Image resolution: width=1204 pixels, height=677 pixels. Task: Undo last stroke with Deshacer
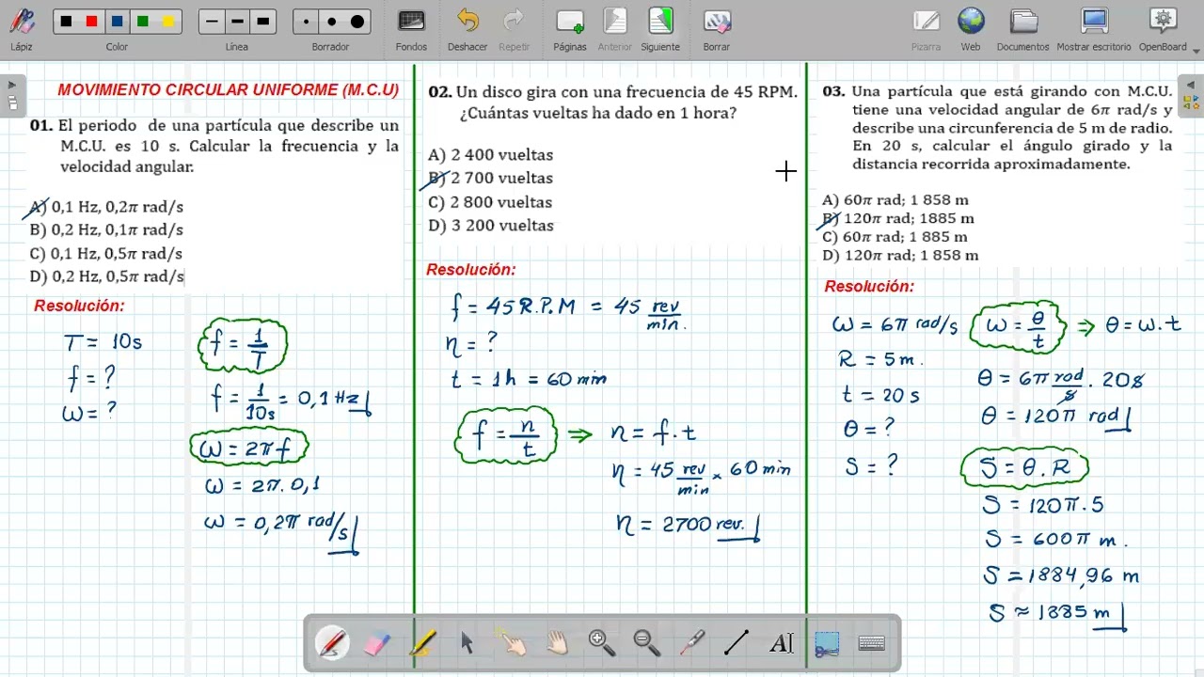point(467,28)
